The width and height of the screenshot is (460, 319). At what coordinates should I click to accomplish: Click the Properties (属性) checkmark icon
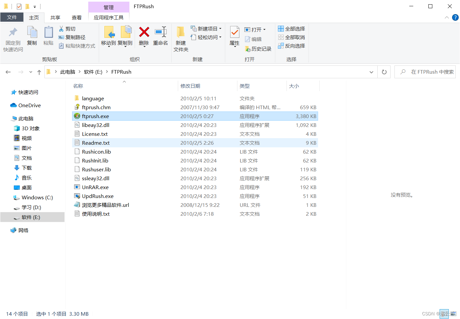(x=234, y=33)
